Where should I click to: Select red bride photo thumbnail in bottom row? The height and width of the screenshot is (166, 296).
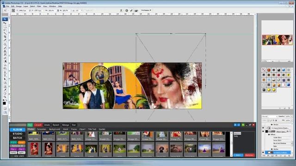tap(34, 148)
